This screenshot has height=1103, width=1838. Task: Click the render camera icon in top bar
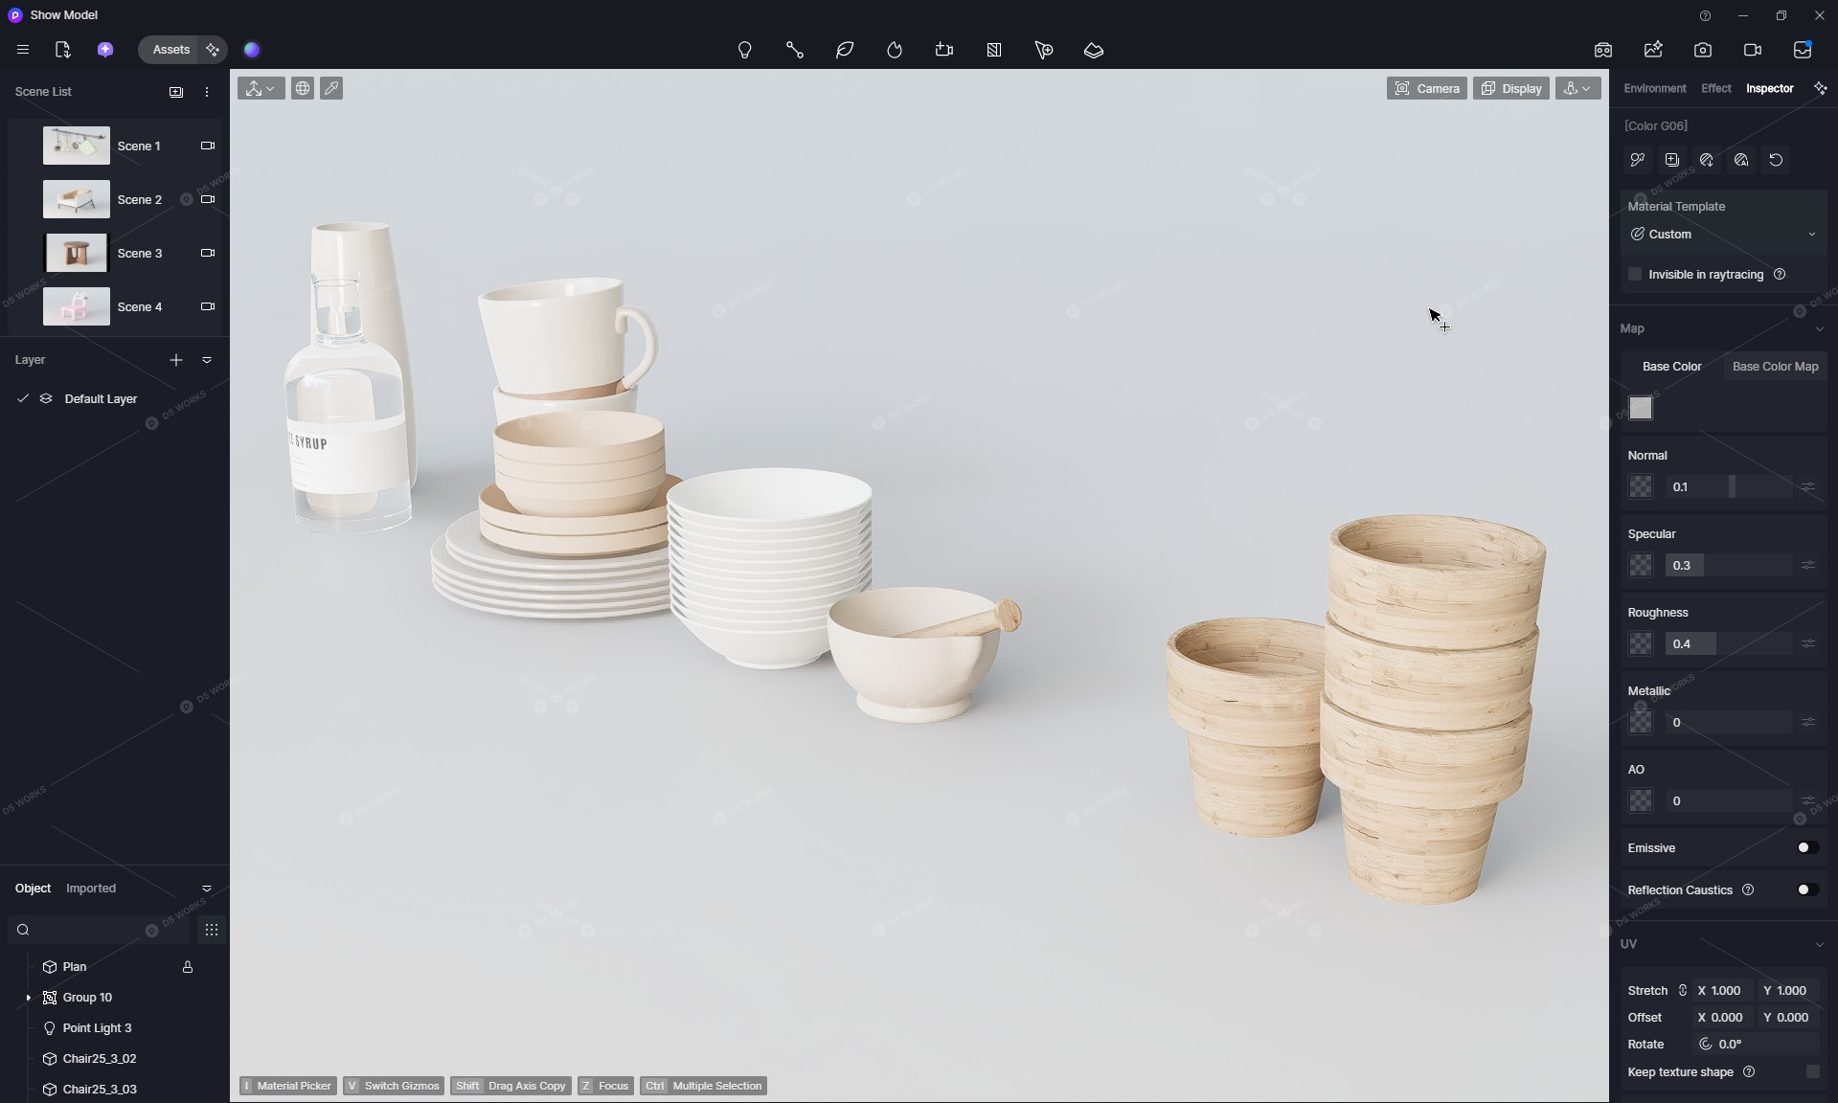pyautogui.click(x=1603, y=50)
